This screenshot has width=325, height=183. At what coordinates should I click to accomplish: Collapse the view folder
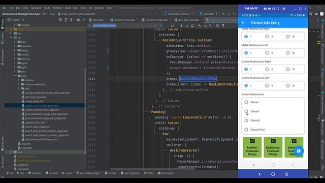(x=15, y=76)
